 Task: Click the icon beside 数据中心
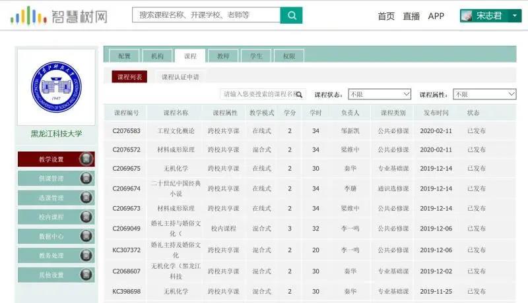pos(86,236)
